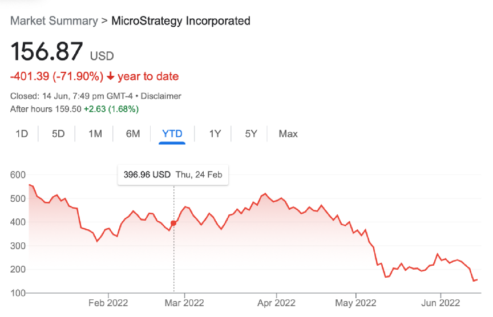Click the Jun 2022 axis label
Screen dimensions: 493x317
click(x=441, y=302)
